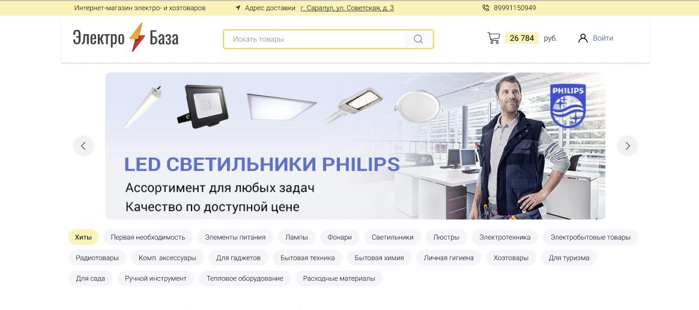Click the phone icon in top bar
Image resolution: width=699 pixels, height=310 pixels.
pyautogui.click(x=486, y=8)
